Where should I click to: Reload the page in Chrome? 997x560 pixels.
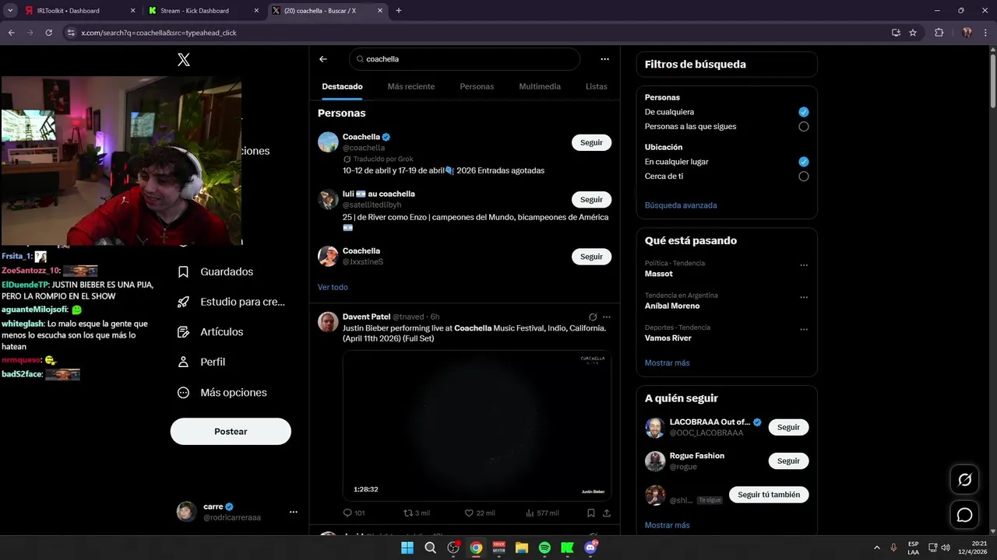coord(49,33)
